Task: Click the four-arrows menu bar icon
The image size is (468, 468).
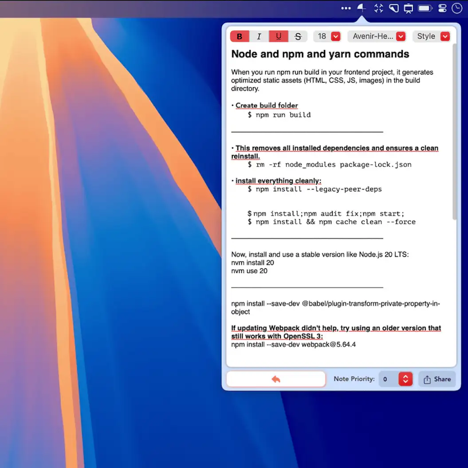Action: pos(378,8)
